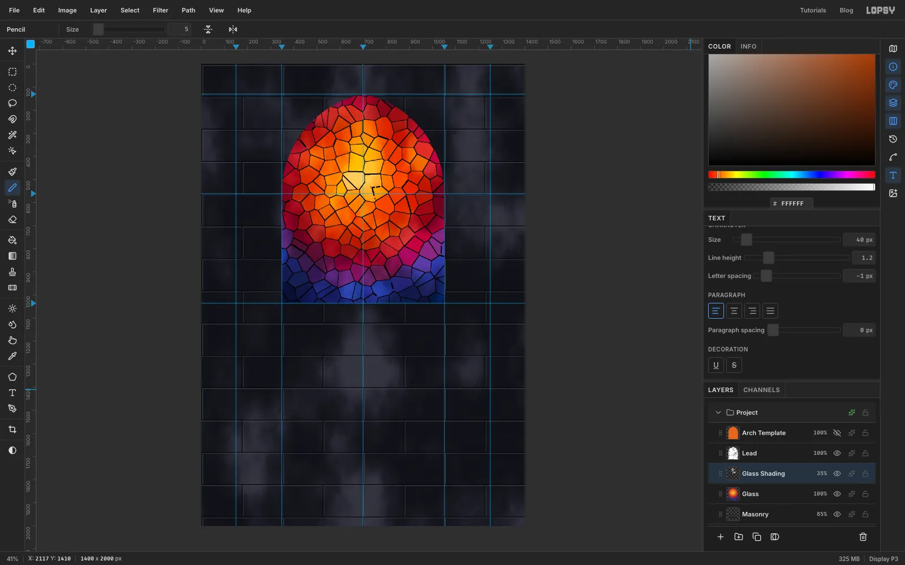Viewport: 905px width, 565px height.
Task: Select the Paint Bucket tool
Action: 12,240
